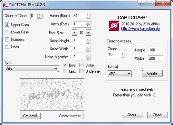Image resolution: width=173 pixels, height=125 pixels.
Task: Click the minus Font Size button
Action: tap(75, 32)
